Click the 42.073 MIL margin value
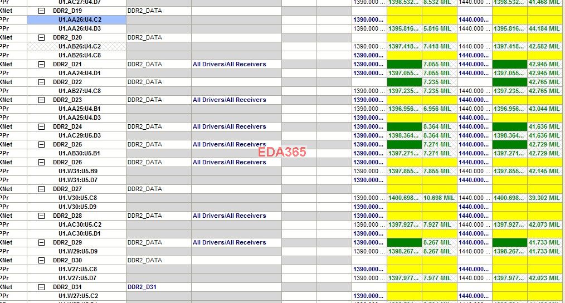This screenshot has height=303, width=565. coord(544,224)
